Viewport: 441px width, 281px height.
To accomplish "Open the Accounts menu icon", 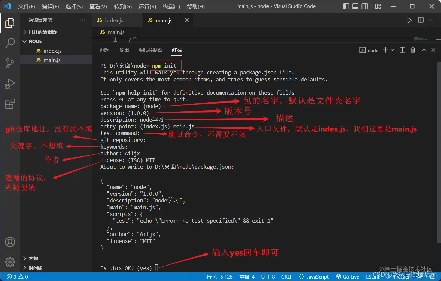I will coord(10,242).
